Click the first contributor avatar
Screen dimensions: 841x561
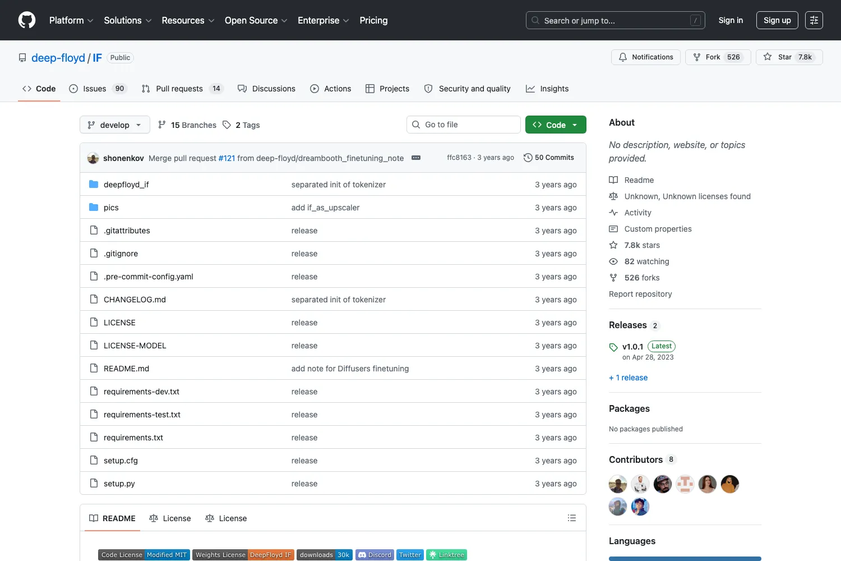pos(618,484)
